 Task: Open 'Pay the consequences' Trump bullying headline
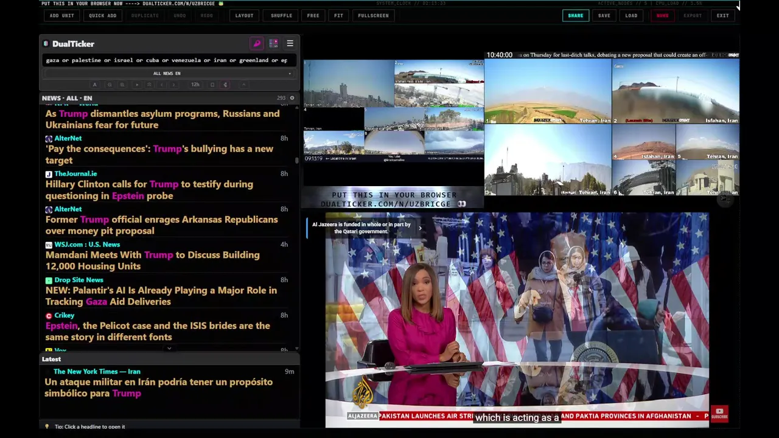(159, 155)
